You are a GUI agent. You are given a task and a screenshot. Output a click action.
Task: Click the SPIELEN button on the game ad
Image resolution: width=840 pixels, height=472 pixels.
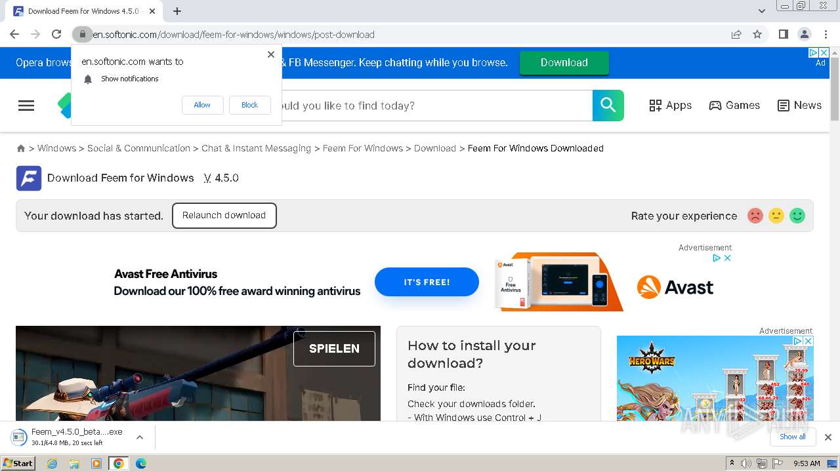point(334,348)
